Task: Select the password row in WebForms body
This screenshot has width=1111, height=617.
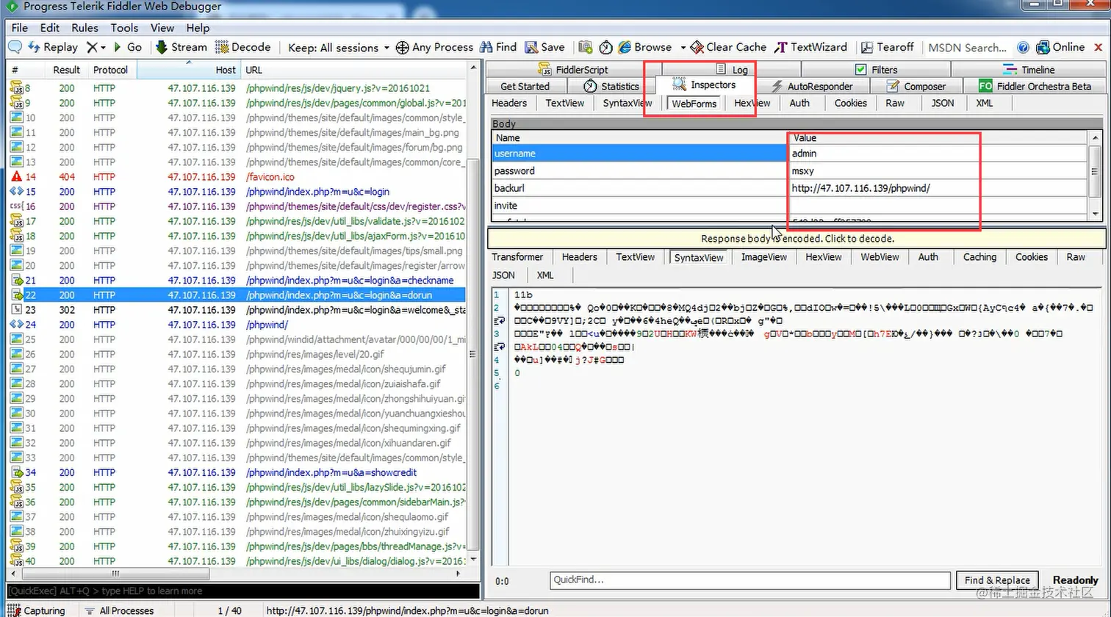Action: point(790,170)
